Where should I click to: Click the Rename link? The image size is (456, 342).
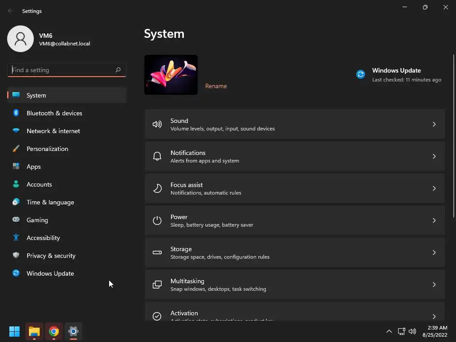[x=216, y=86]
